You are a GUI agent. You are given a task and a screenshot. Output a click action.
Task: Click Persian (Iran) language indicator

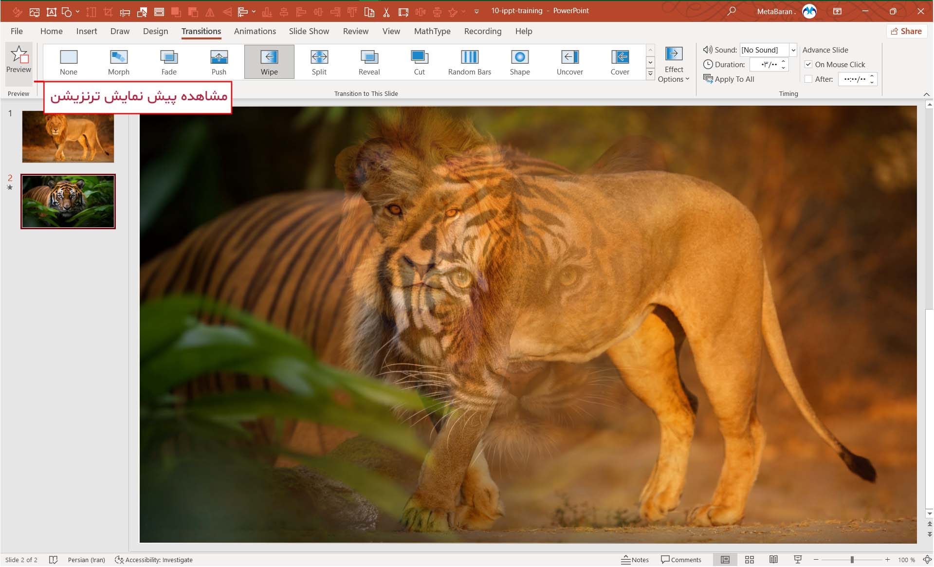(x=86, y=560)
